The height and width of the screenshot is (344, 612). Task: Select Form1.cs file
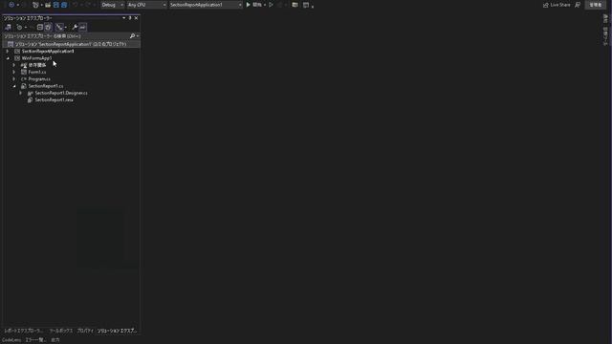tap(37, 73)
